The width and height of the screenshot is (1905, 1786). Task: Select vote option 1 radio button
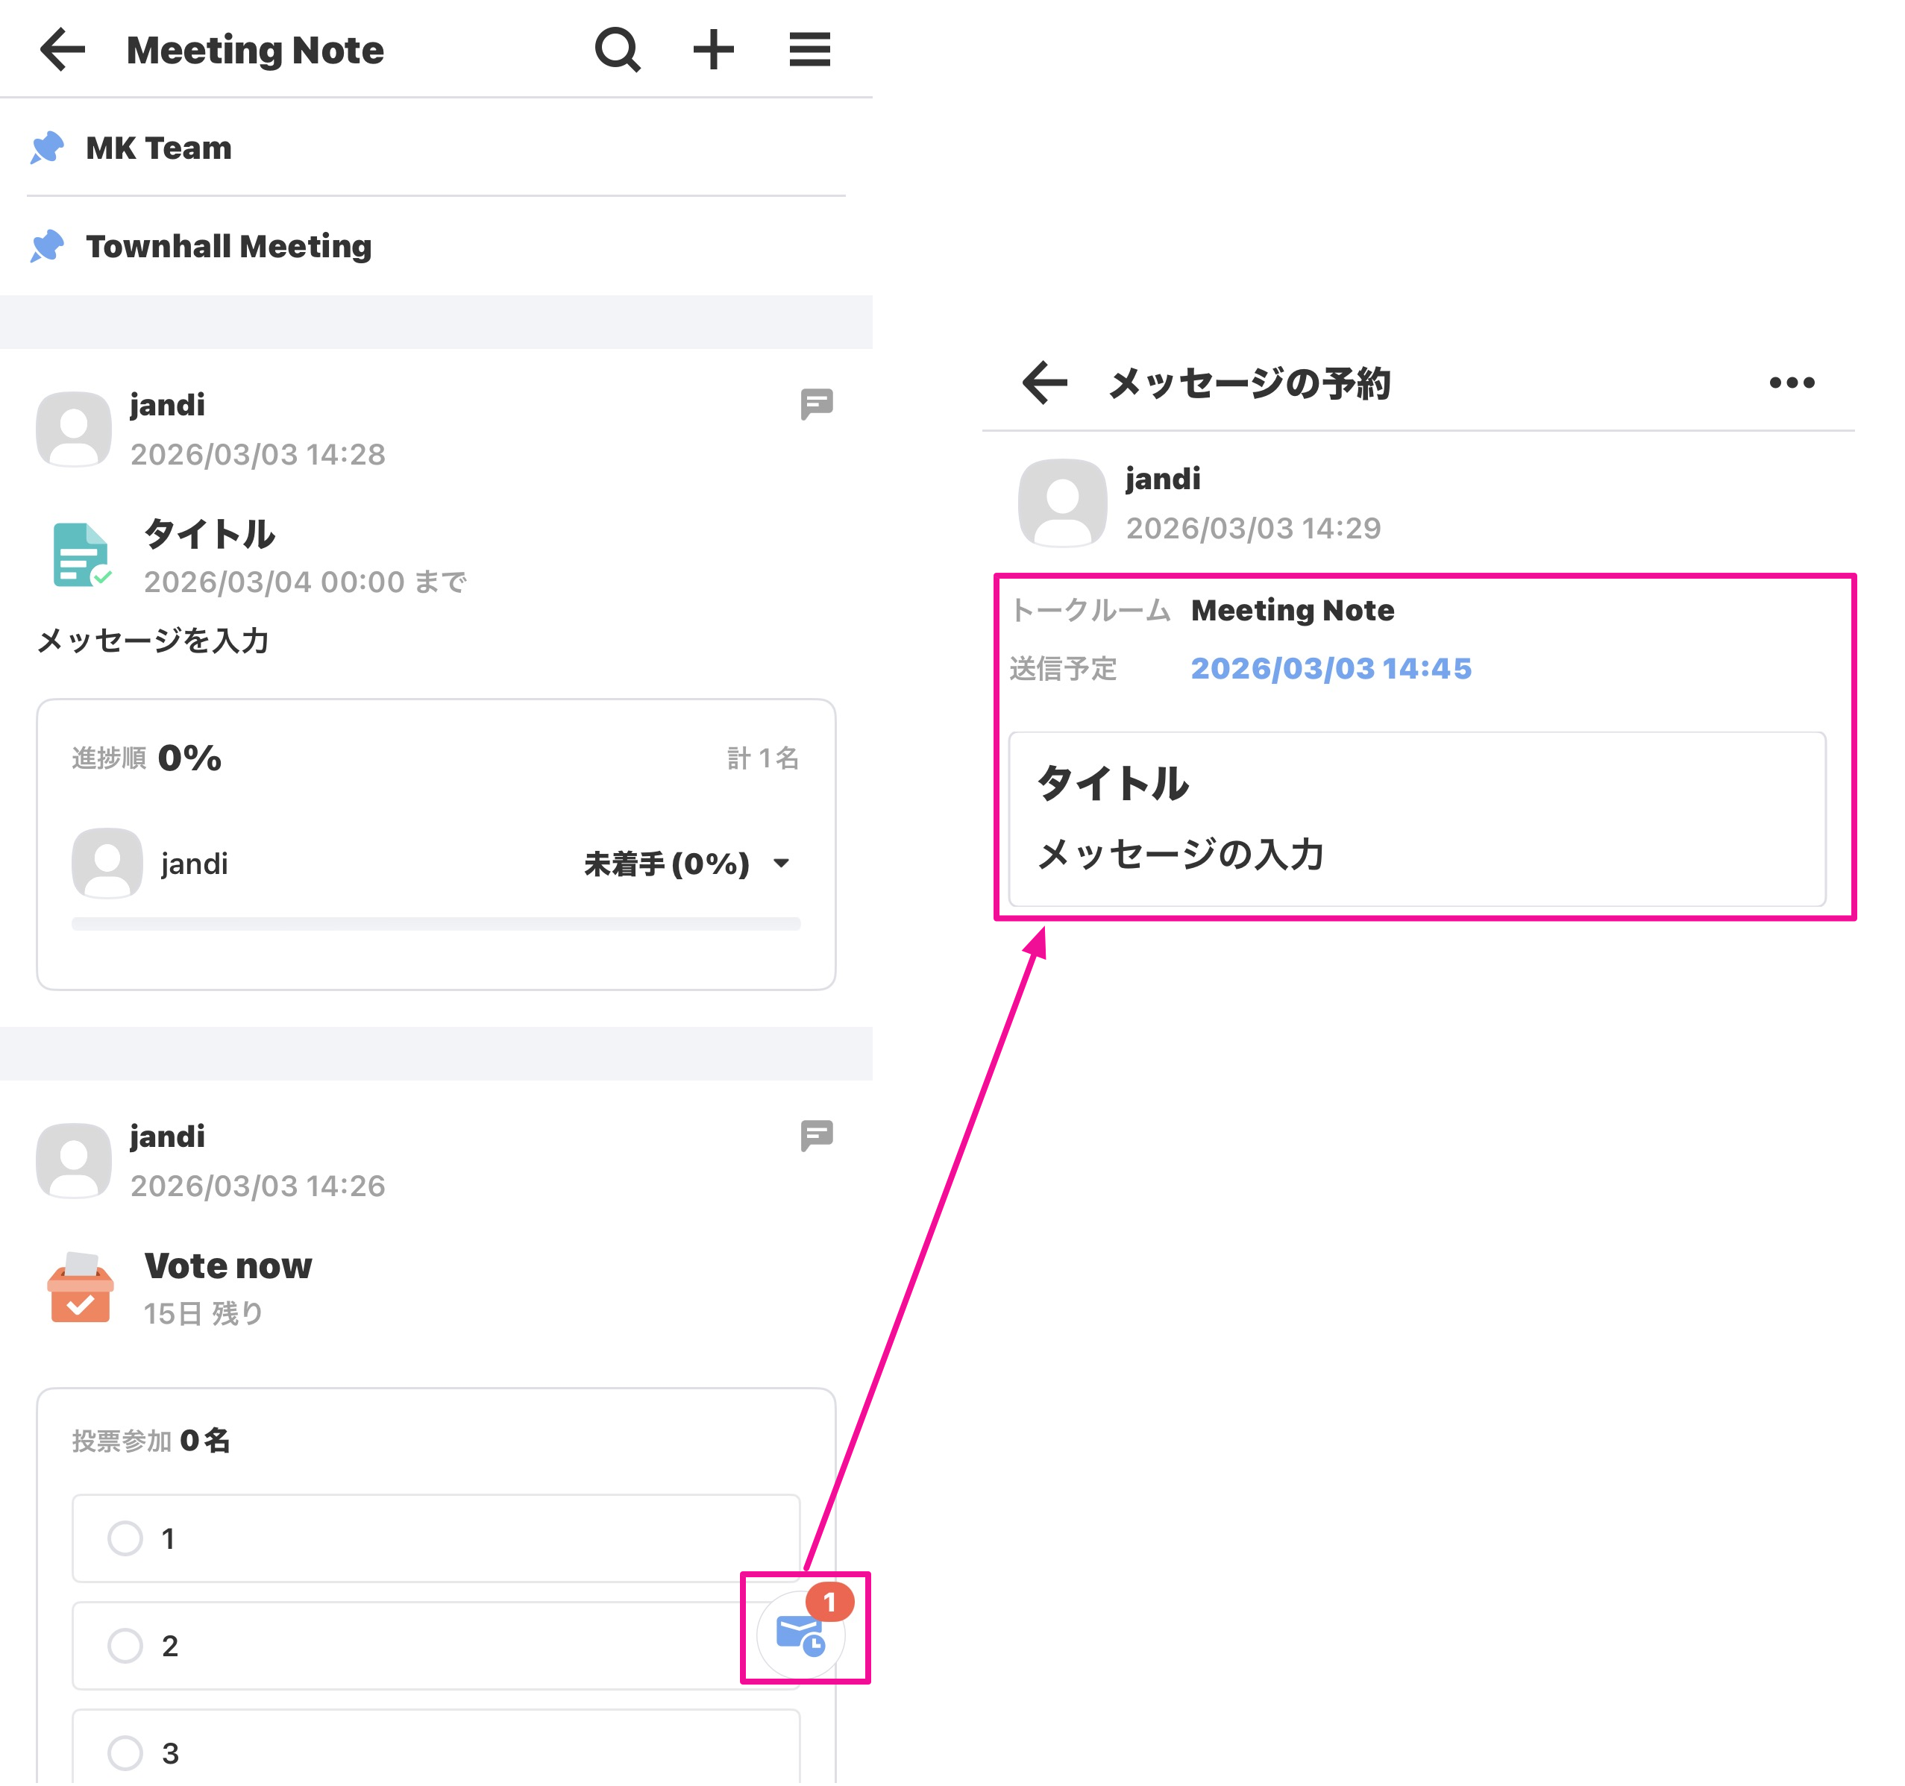[x=125, y=1538]
